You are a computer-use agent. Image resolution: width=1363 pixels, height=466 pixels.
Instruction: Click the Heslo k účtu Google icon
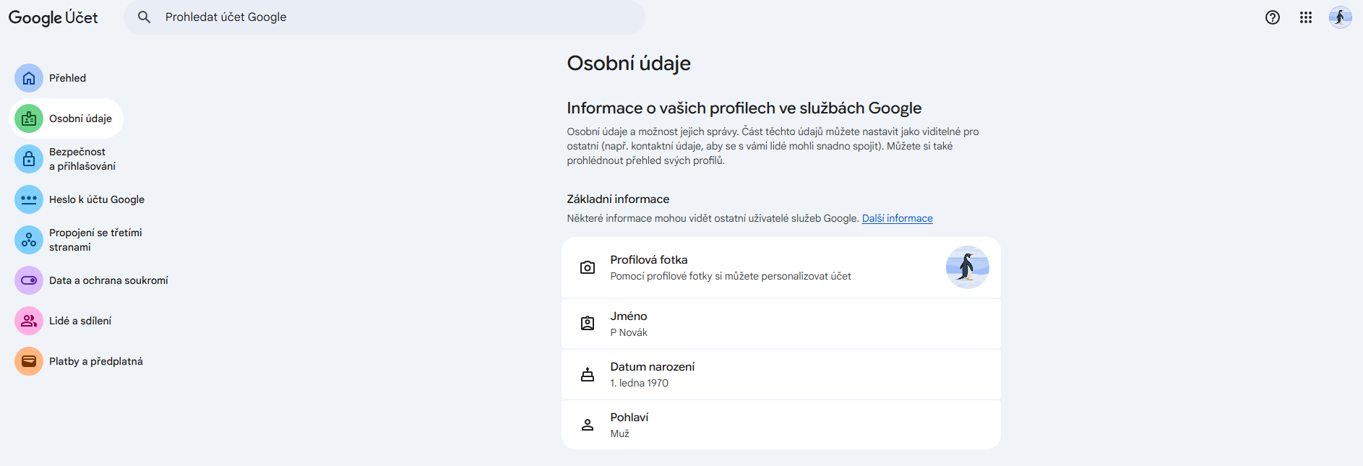coord(29,199)
